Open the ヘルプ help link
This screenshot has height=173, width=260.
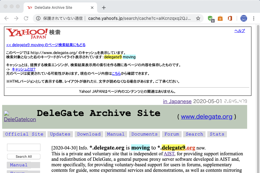239,31
